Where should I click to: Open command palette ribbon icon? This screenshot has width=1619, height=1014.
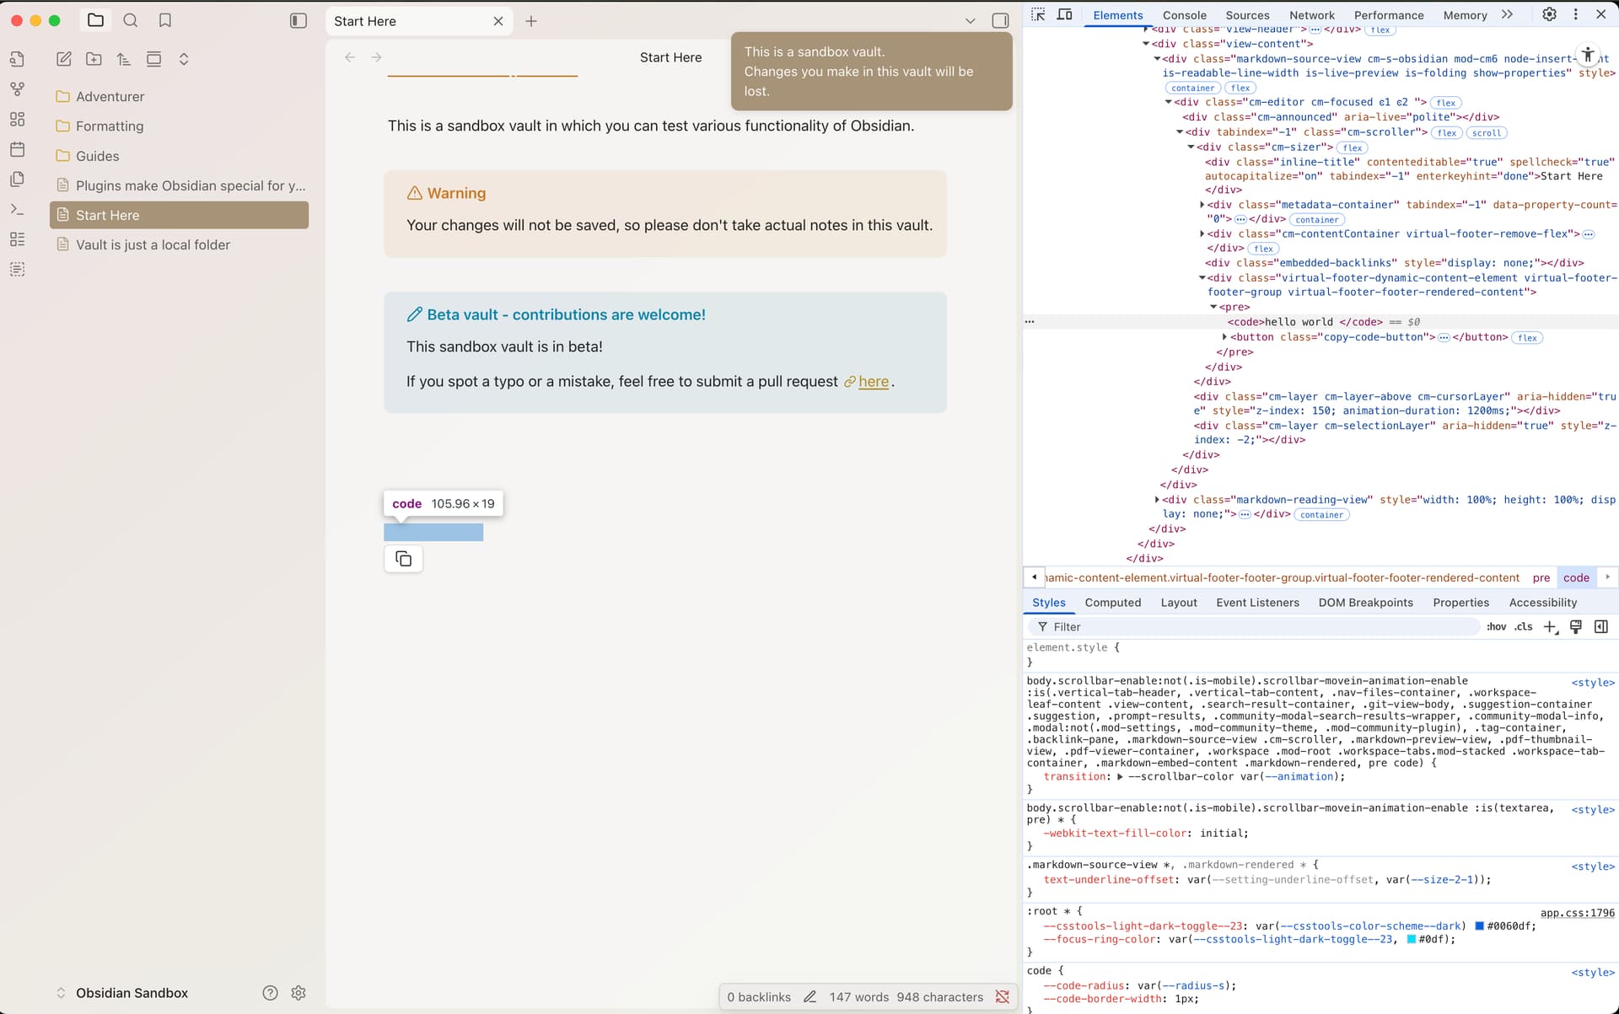(17, 209)
